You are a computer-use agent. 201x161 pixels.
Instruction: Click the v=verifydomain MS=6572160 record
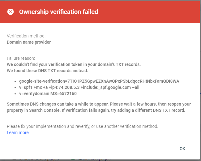coord(48,94)
